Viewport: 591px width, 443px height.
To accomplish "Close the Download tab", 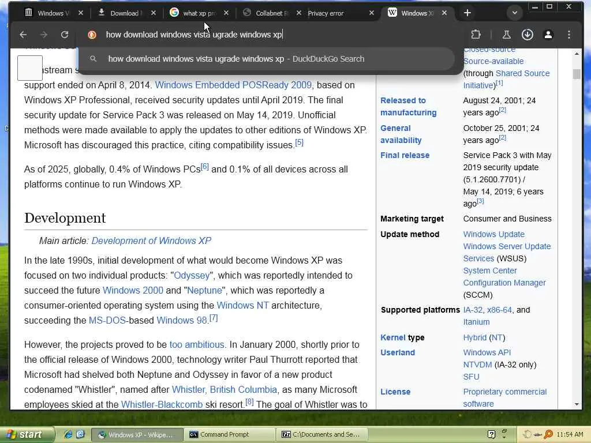I will click(154, 13).
